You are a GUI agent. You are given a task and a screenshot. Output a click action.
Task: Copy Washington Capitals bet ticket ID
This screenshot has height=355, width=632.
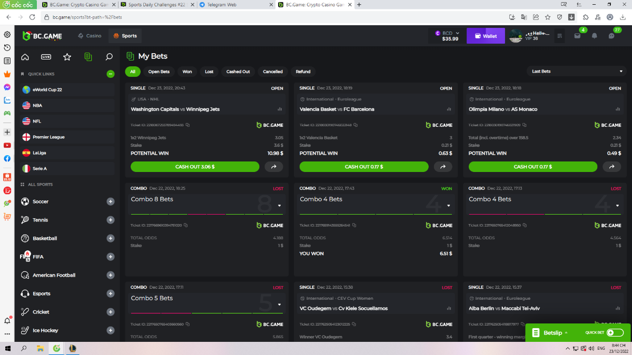coord(187,125)
